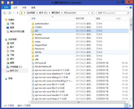Select the ext folder icon
The width and height of the screenshot is (134, 109).
[33, 31]
